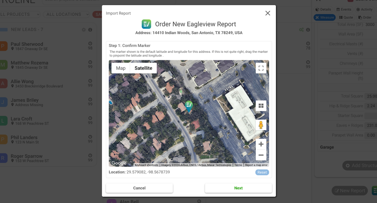This screenshot has height=203, width=377.
Task: Zoom out on the satellite map
Action: pyautogui.click(x=261, y=155)
